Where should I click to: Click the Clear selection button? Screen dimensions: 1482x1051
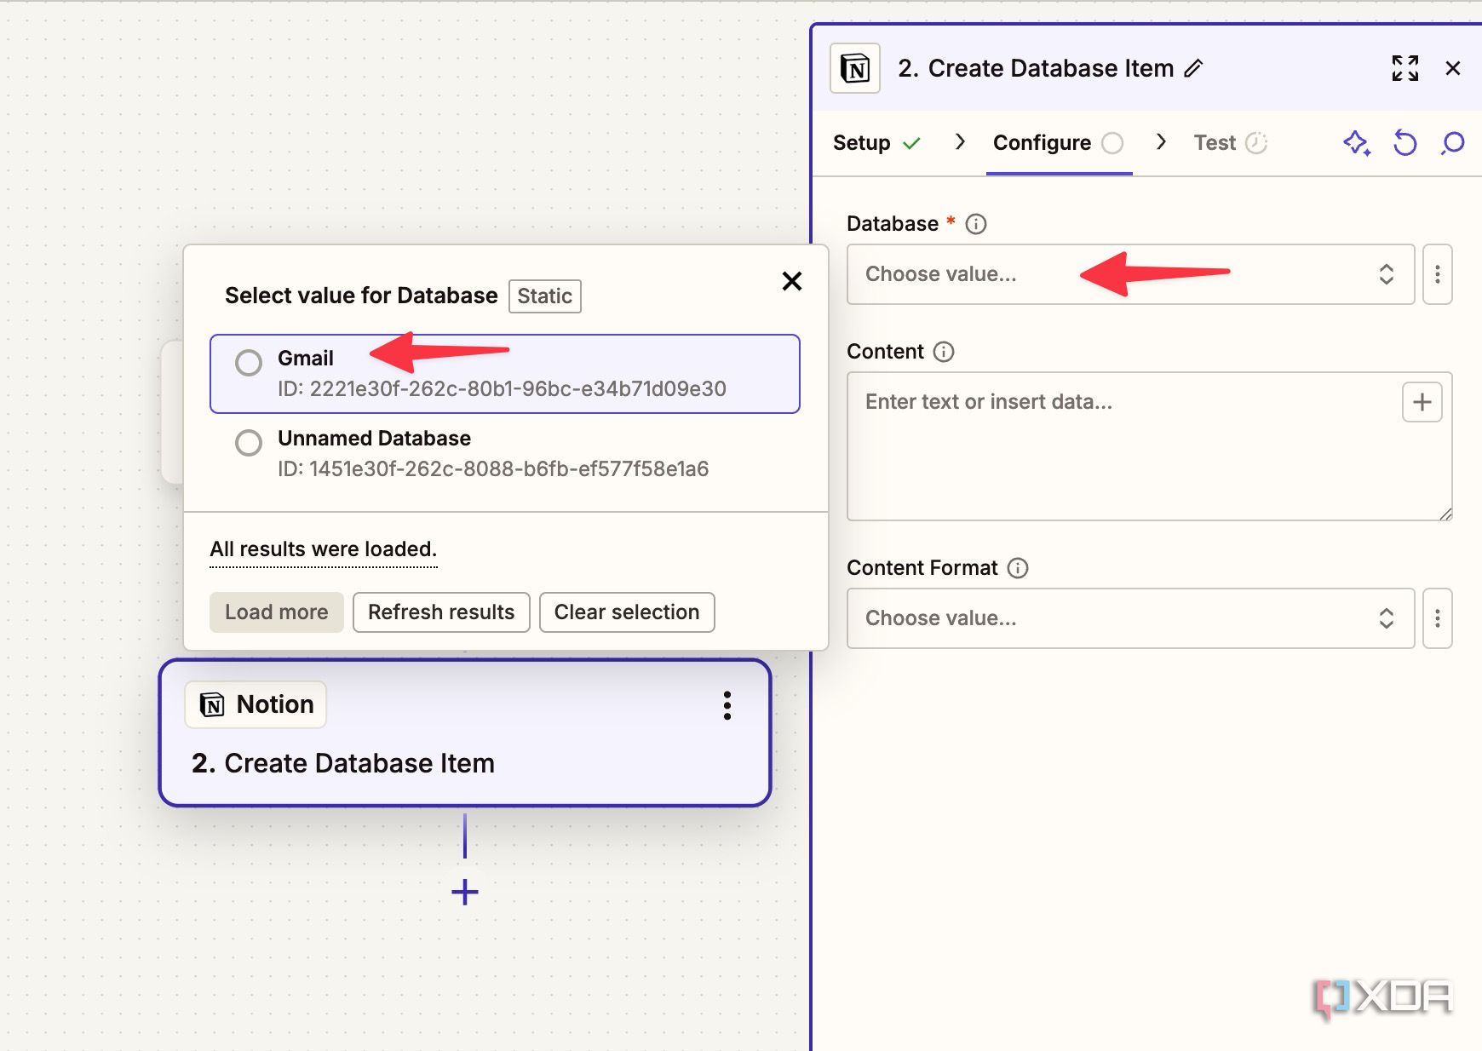627,612
